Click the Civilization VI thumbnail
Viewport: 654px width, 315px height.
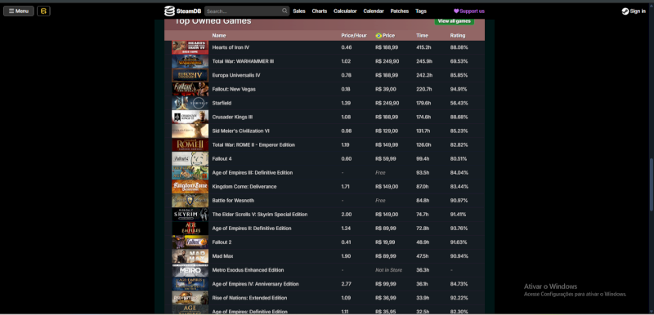point(190,131)
